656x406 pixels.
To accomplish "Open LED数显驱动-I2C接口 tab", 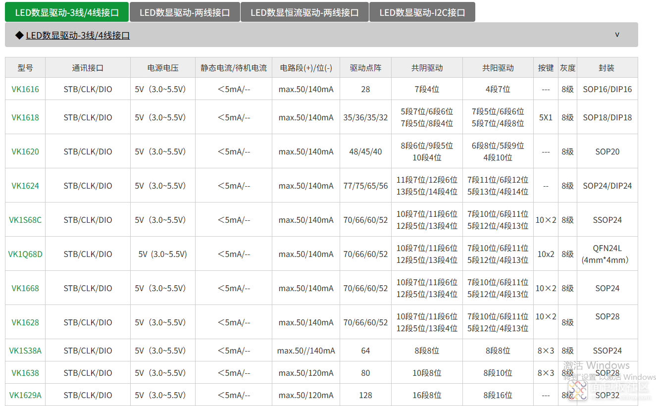I will click(x=422, y=12).
